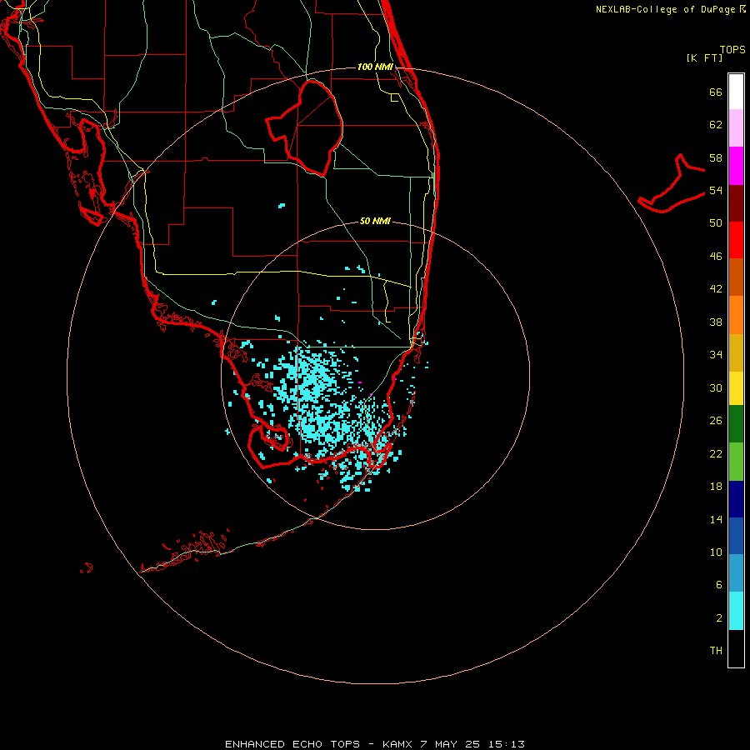Viewport: 750px width, 750px height.
Task: Click the Lake Okeechobee outline
Action: point(305,128)
